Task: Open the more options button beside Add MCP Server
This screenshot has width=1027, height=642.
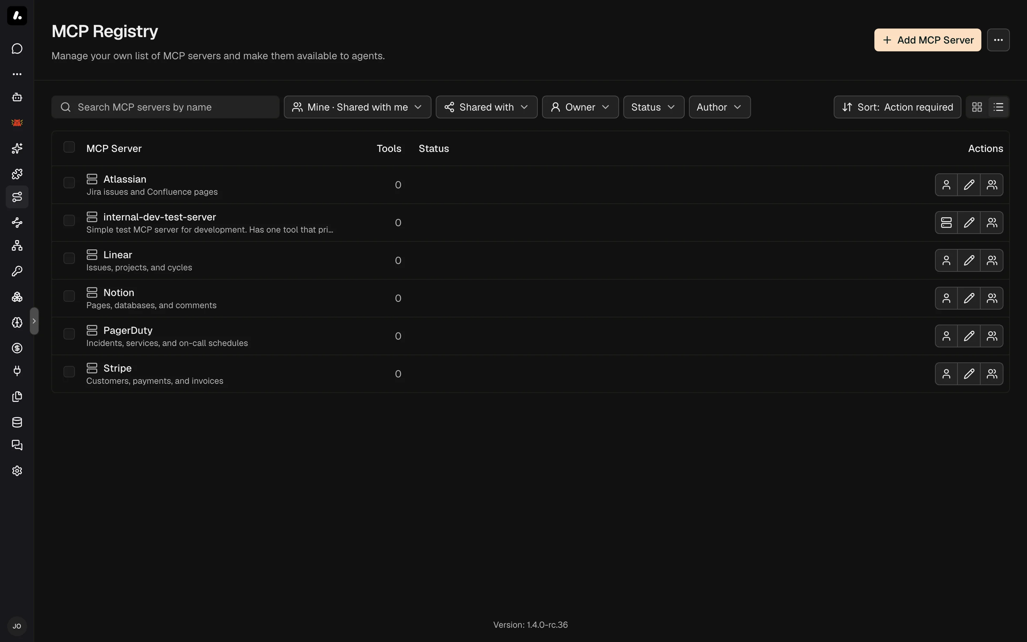Action: [998, 40]
